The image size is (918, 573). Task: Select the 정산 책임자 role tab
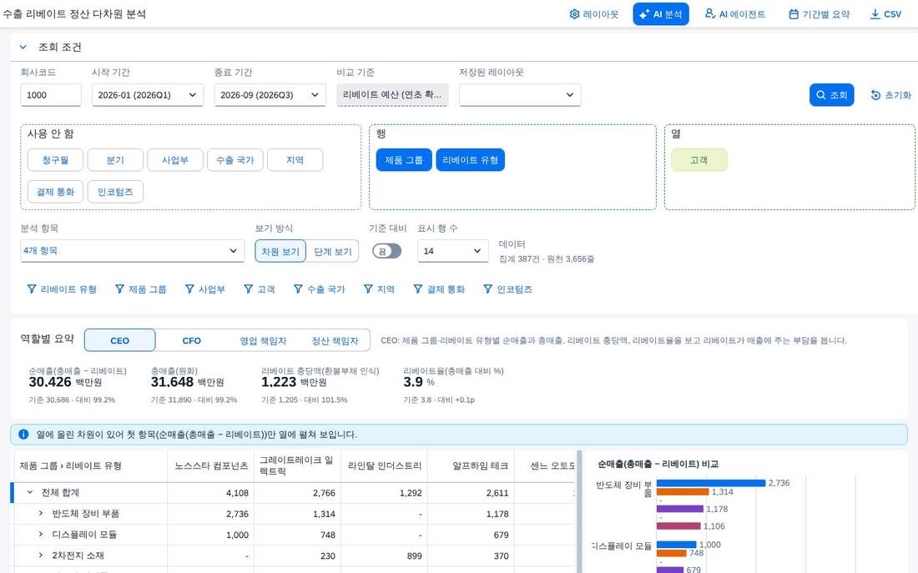335,340
